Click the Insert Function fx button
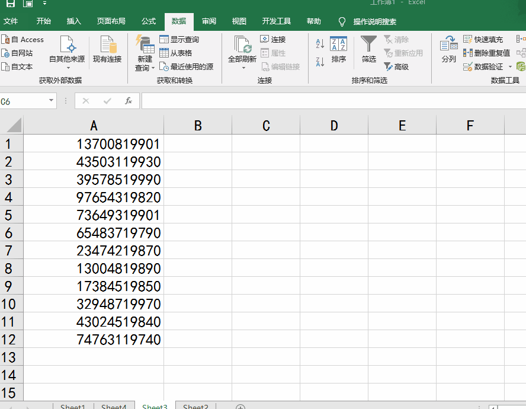Viewport: 526px width, 409px height. [130, 101]
